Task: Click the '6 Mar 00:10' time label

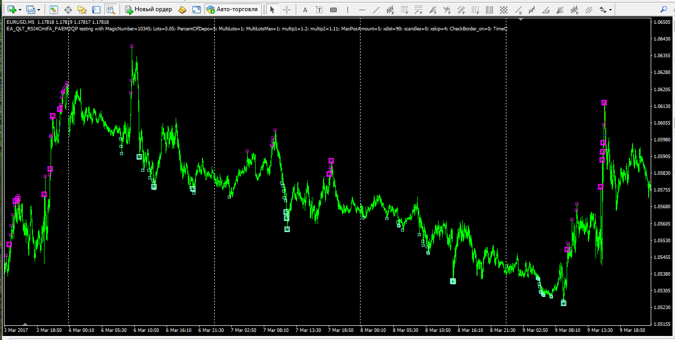Action: pyautogui.click(x=81, y=330)
